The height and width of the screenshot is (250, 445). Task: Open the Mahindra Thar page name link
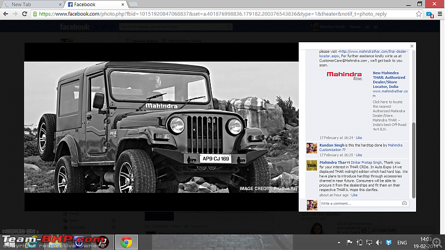(333, 162)
